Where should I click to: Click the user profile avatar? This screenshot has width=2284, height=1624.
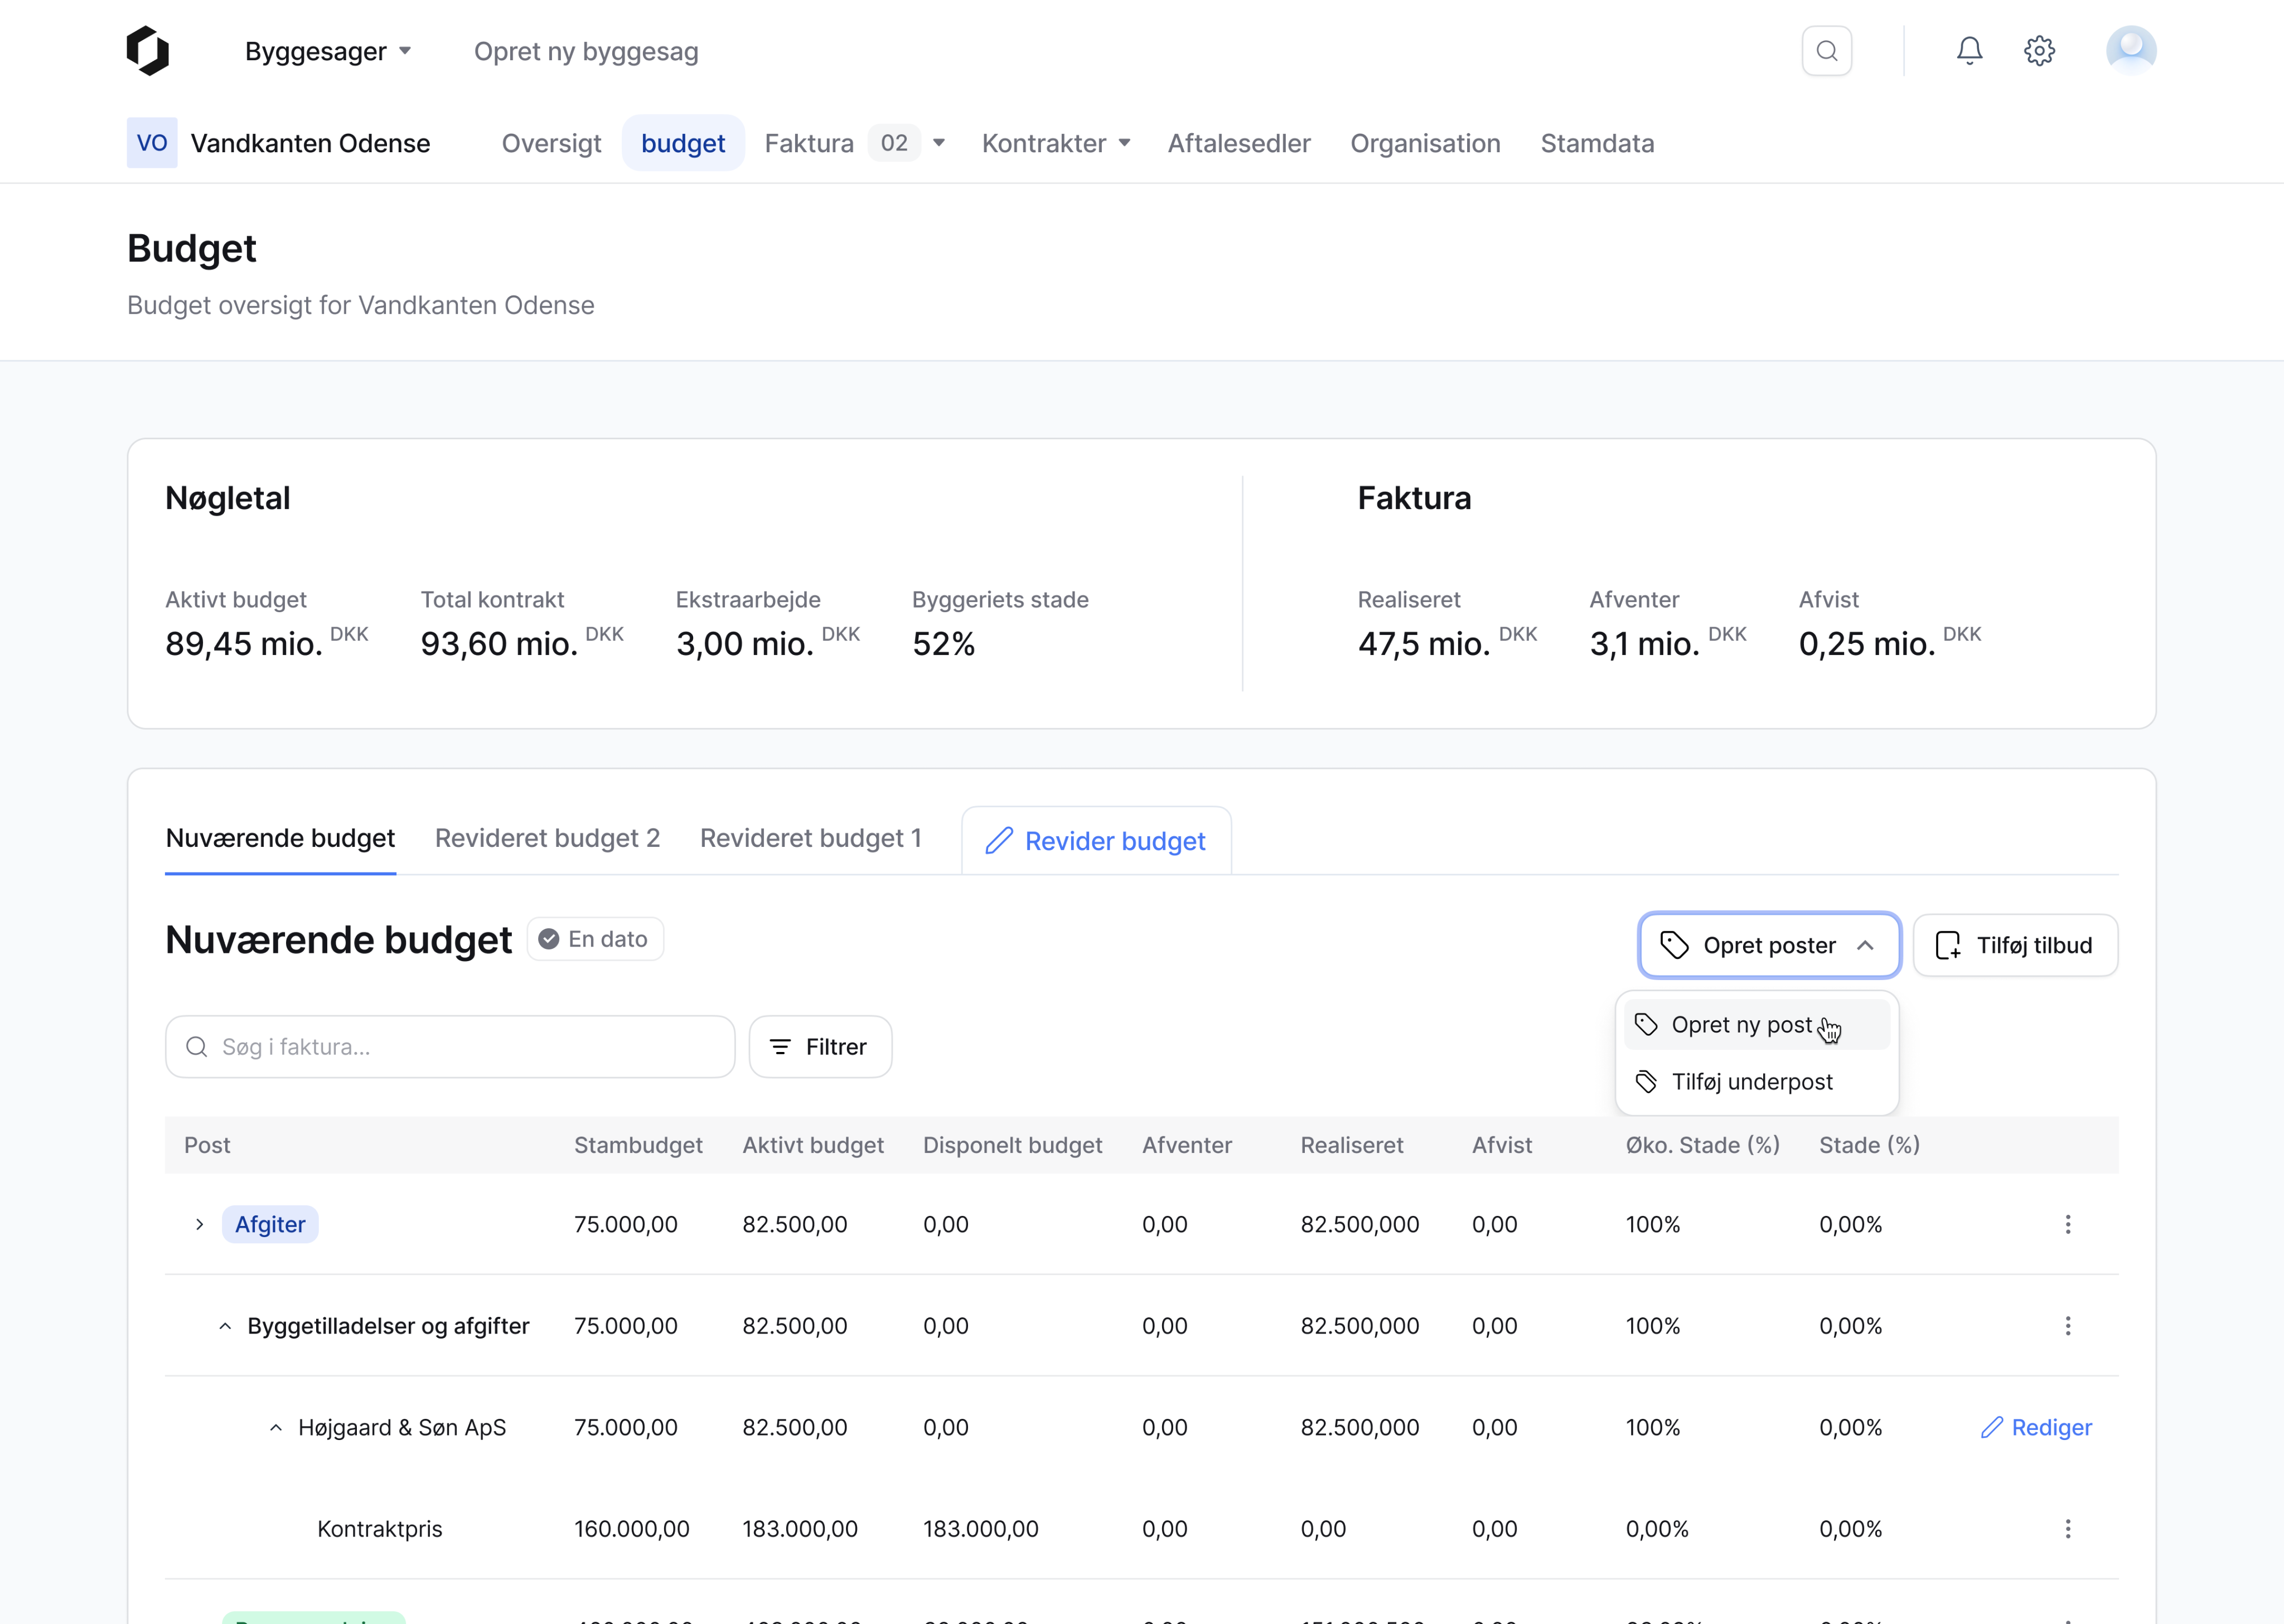tap(2130, 51)
